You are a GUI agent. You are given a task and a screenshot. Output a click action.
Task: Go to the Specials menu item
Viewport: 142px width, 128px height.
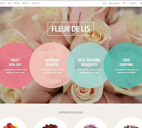(x=17, y=3)
